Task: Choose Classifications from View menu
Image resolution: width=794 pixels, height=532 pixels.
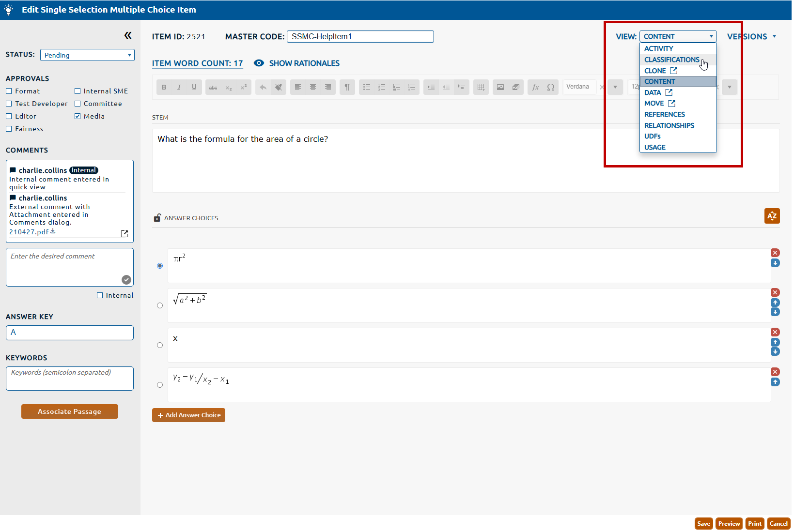Action: tap(671, 60)
